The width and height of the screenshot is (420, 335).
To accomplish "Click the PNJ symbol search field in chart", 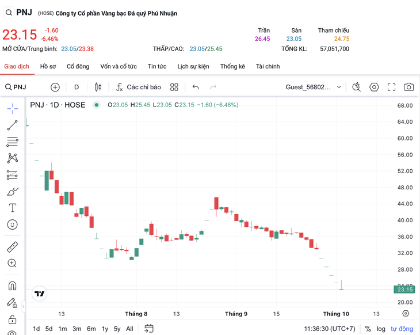I will [x=16, y=87].
